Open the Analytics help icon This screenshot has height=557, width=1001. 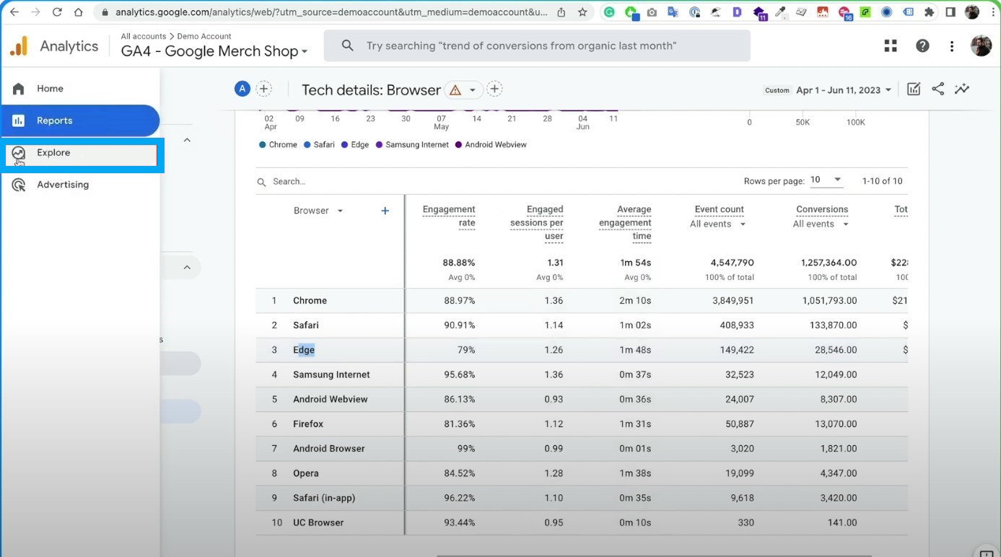point(922,46)
